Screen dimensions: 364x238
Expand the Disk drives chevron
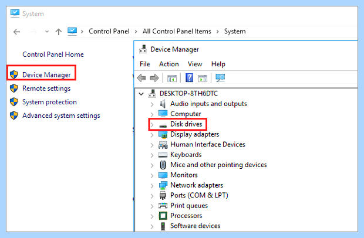[x=152, y=125]
